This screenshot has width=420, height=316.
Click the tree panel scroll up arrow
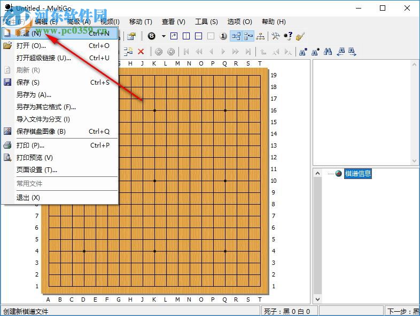click(x=317, y=173)
